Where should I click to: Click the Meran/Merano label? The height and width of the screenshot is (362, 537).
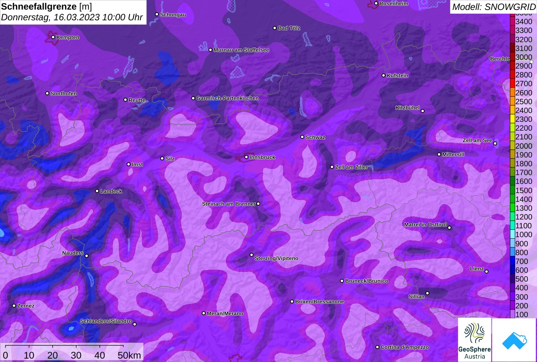click(225, 313)
